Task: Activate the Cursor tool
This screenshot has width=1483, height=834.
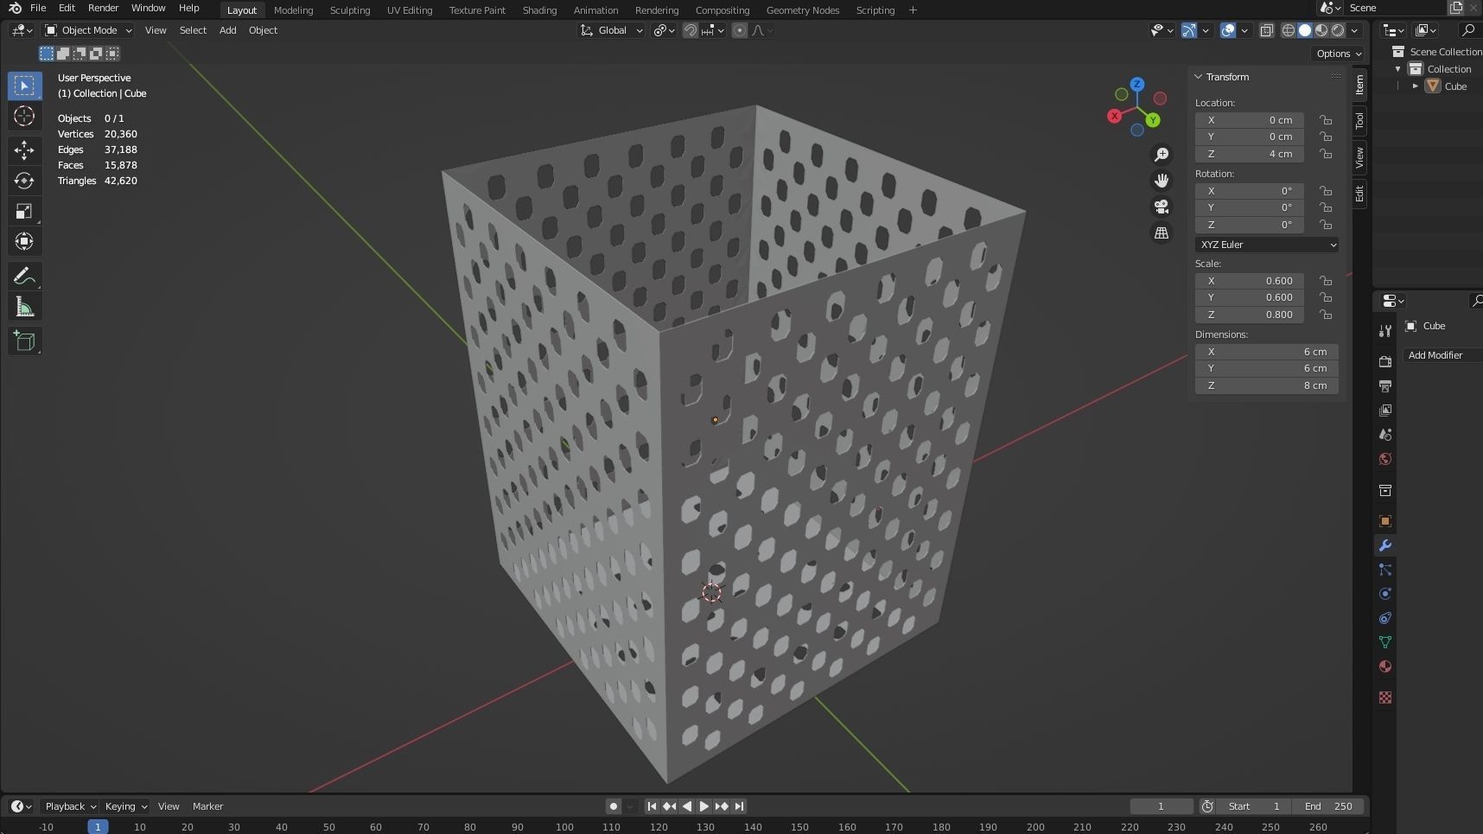Action: [x=24, y=116]
